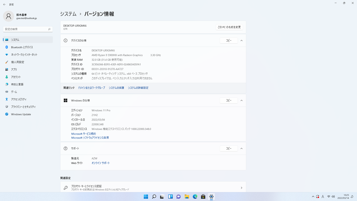Open the notification center moon icon
The width and height of the screenshot is (357, 201).
(x=352, y=197)
